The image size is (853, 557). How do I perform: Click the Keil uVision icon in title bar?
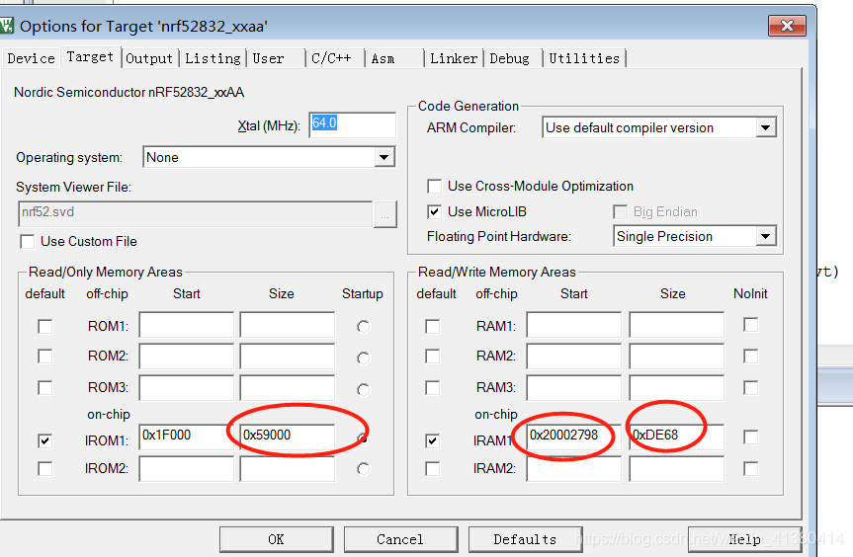(6, 26)
